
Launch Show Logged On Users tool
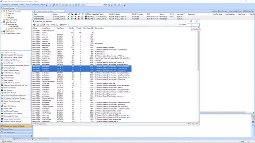(x=10, y=116)
